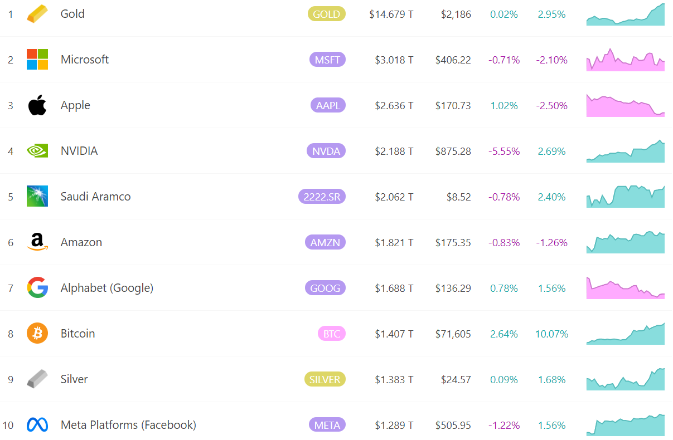The height and width of the screenshot is (440, 673).
Task: Open the Amazon company link
Action: coord(81,242)
